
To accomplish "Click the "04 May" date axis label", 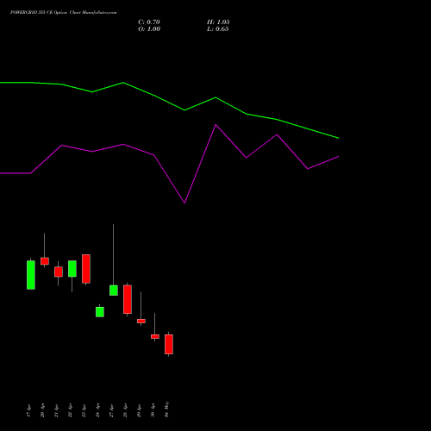I will [166, 409].
